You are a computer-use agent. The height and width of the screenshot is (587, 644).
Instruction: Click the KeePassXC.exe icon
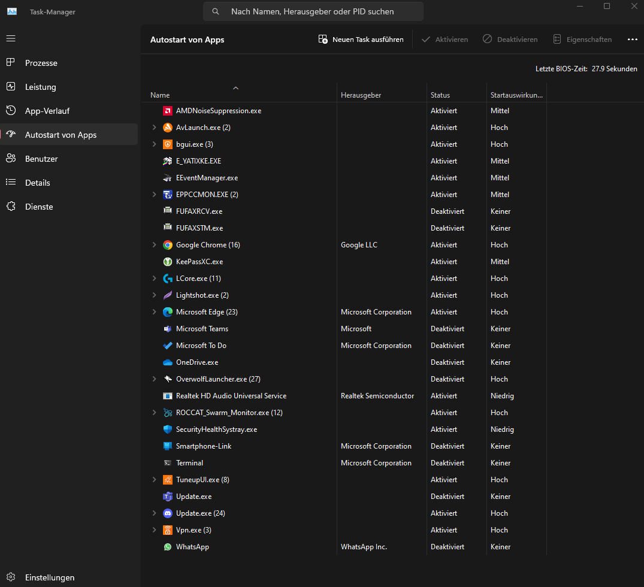click(168, 262)
